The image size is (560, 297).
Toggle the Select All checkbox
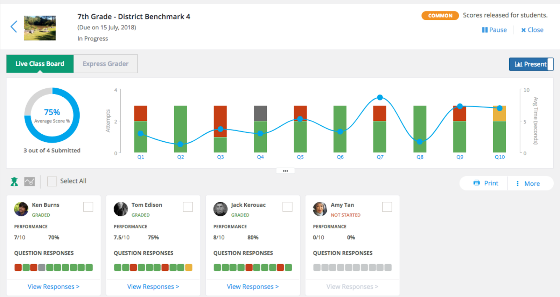click(x=52, y=181)
